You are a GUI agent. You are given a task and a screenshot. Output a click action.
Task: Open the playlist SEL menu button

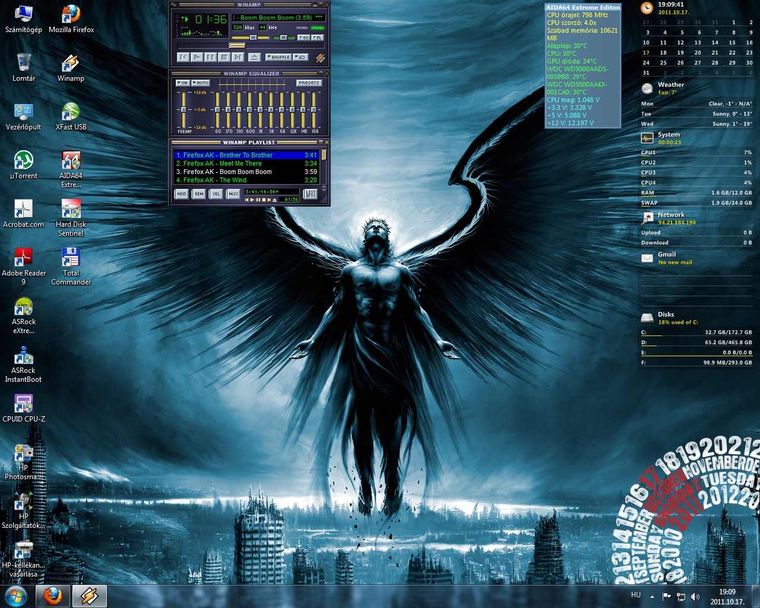pyautogui.click(x=216, y=194)
